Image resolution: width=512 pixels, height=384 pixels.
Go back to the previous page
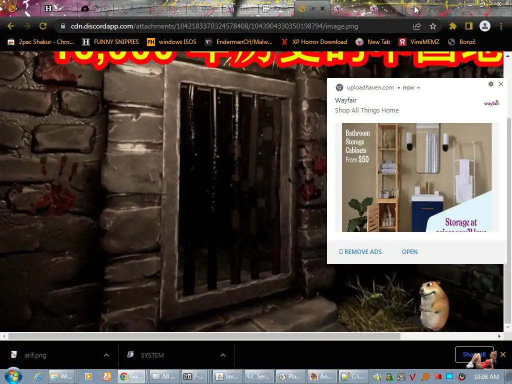click(11, 26)
